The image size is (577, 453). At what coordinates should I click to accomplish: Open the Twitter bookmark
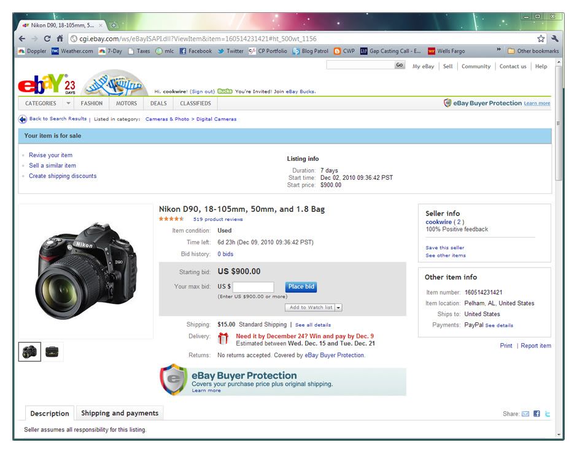230,51
